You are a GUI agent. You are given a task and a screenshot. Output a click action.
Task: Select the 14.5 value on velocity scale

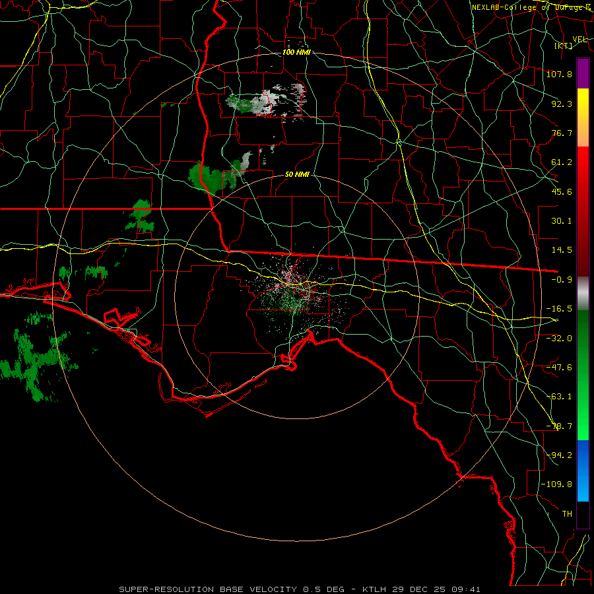click(562, 250)
